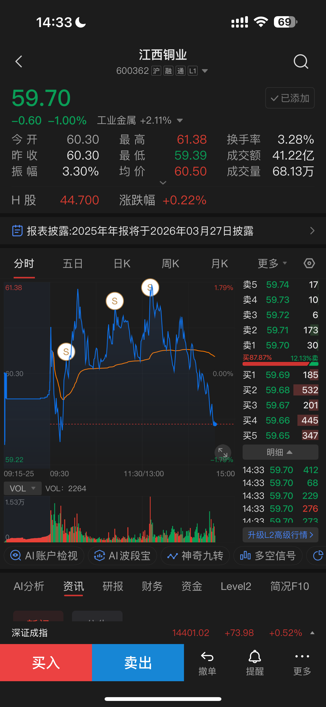Switch to 周K chart tab

click(x=170, y=263)
